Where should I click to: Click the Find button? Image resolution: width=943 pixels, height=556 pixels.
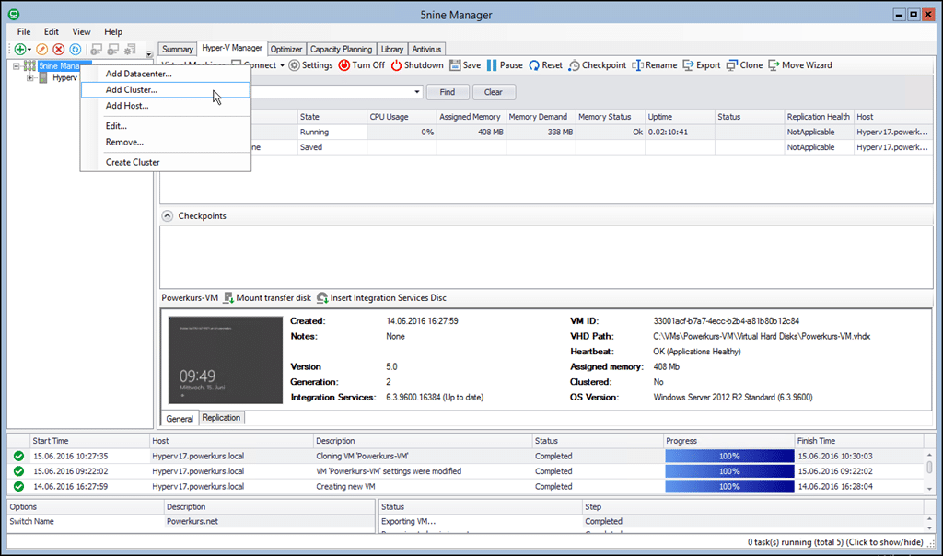[x=448, y=92]
